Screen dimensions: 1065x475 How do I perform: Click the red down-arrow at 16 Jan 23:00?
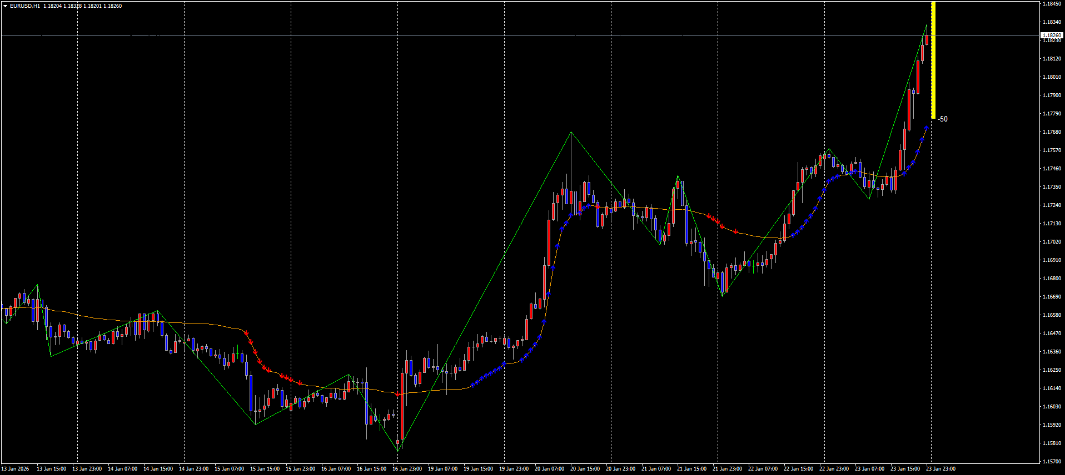[x=397, y=394]
